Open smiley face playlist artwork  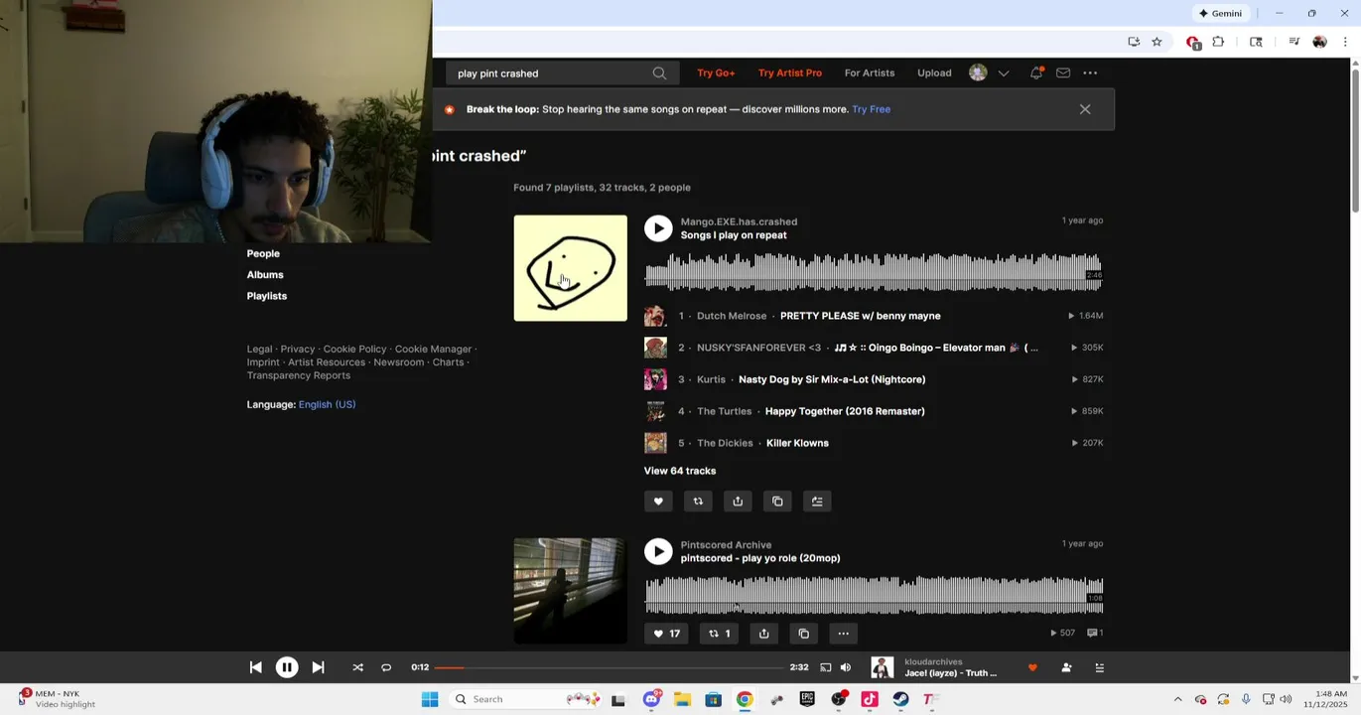[570, 268]
